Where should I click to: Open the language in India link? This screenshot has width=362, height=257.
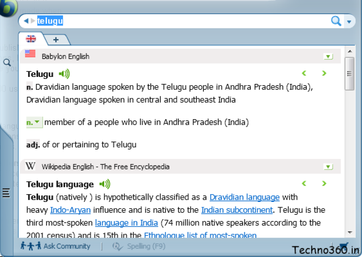(127, 223)
